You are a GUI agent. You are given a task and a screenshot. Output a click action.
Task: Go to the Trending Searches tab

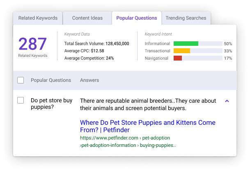186,18
